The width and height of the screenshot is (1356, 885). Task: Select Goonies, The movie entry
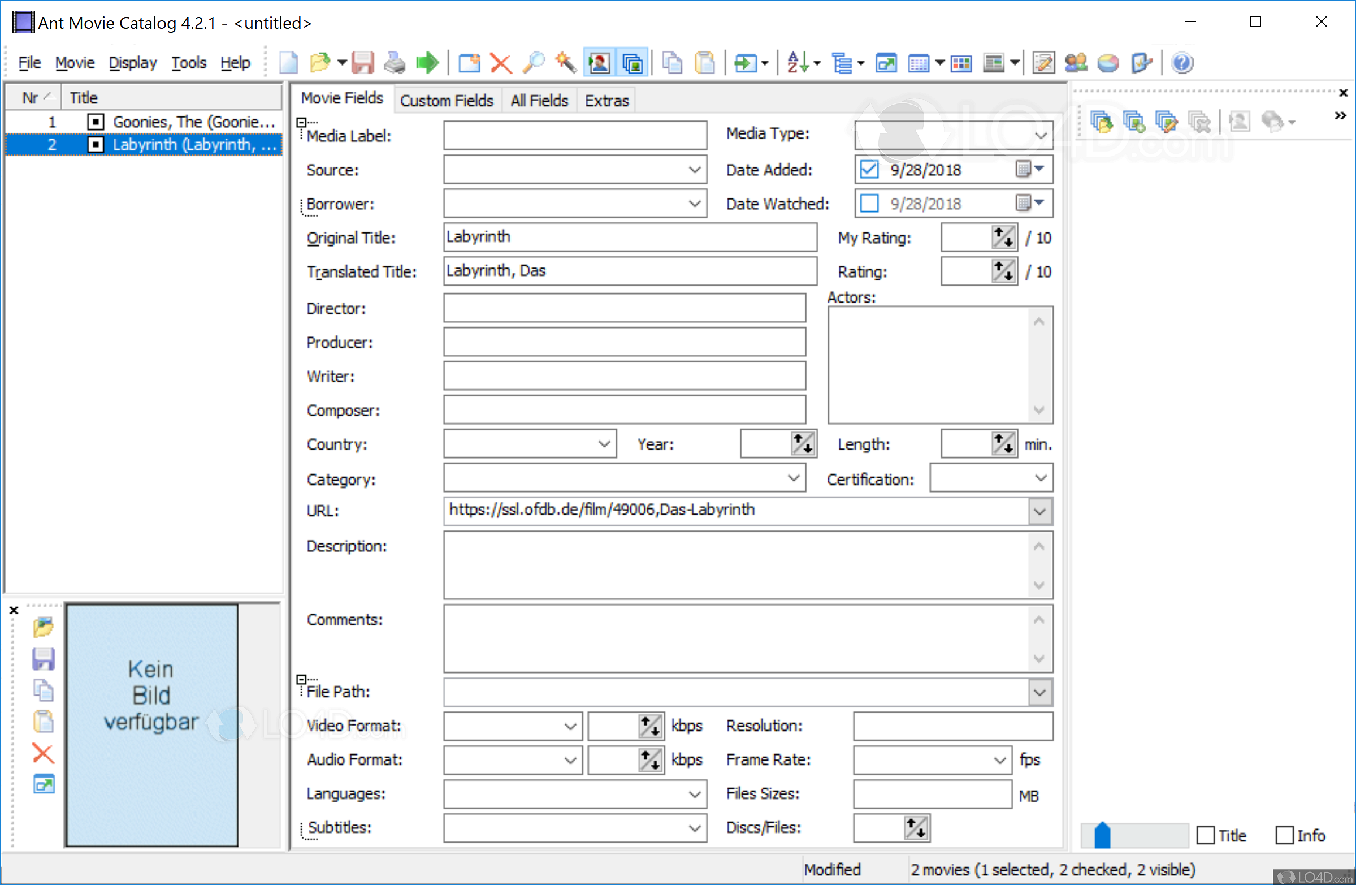pos(194,122)
